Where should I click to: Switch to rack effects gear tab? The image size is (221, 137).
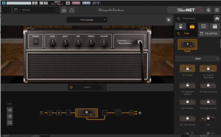[215, 26]
